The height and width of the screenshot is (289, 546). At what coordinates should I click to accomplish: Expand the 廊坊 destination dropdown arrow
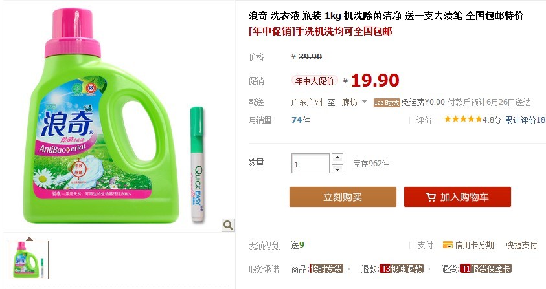(x=364, y=102)
